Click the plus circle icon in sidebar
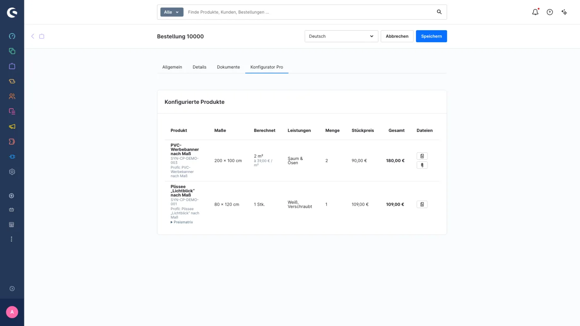The height and width of the screenshot is (326, 580). (12, 196)
